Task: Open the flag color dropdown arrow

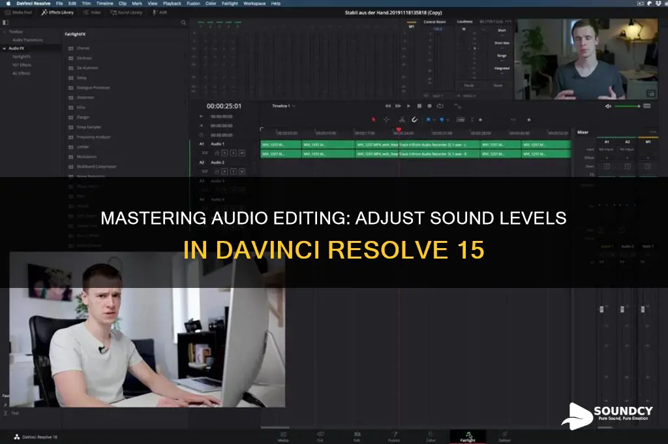Action: coord(434,120)
